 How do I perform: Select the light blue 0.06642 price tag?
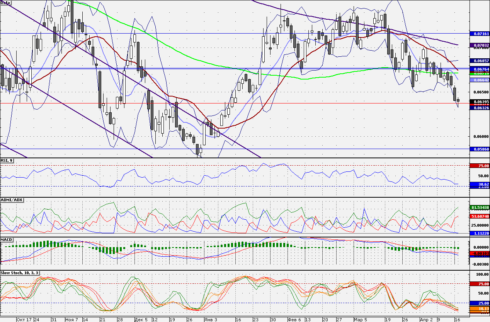pos(479,80)
